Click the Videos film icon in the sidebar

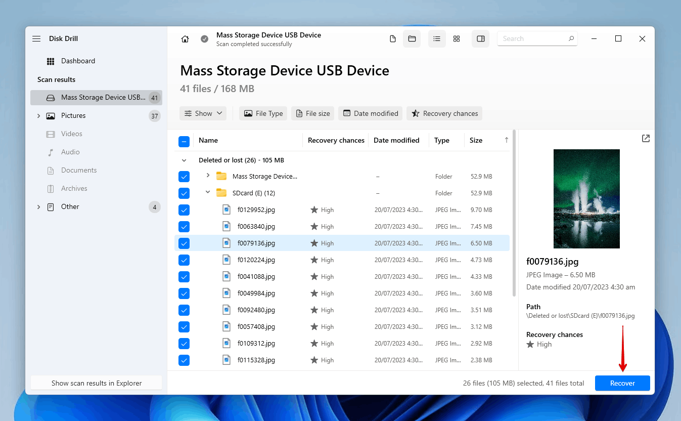tap(51, 134)
